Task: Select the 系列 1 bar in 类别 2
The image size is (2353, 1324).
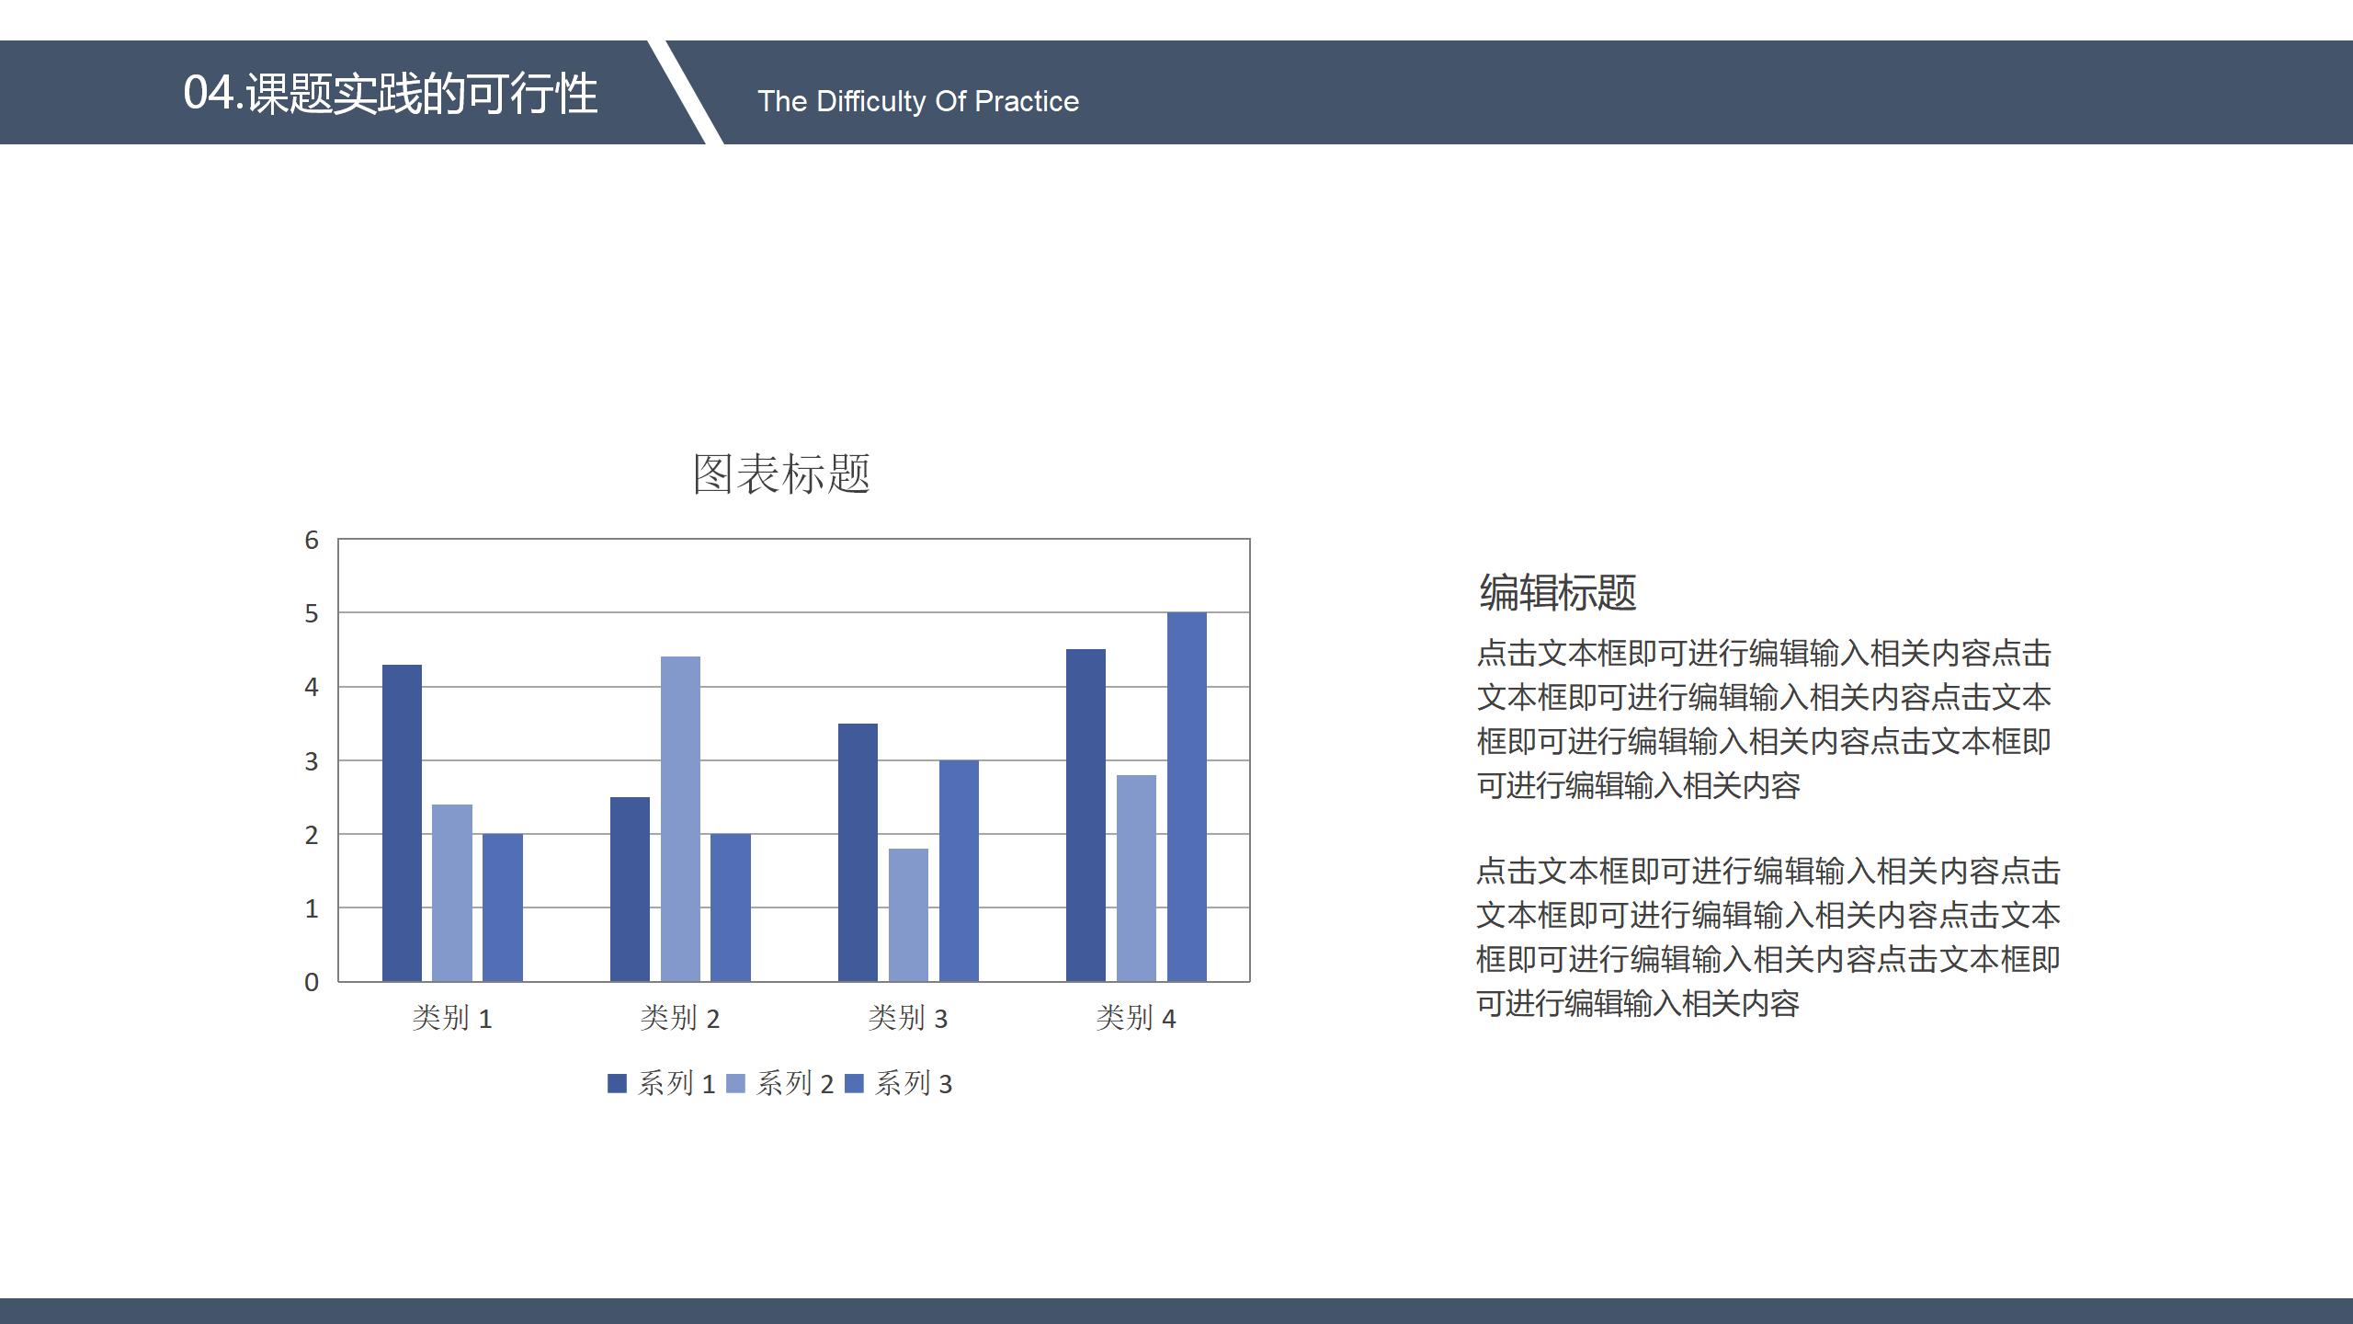Action: tap(630, 889)
